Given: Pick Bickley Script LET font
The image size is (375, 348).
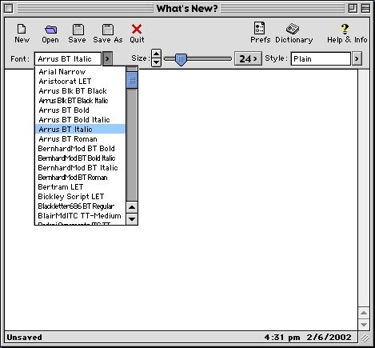Looking at the screenshot, I should 80,197.
